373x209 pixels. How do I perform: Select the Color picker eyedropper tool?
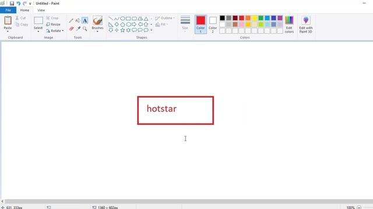coord(78,28)
